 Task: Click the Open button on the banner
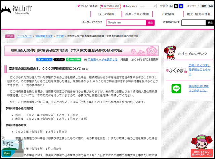7,153
